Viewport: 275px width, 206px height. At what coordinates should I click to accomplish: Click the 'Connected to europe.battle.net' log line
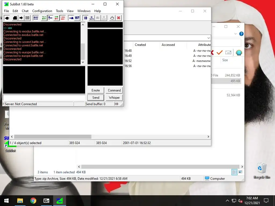point(23,56)
